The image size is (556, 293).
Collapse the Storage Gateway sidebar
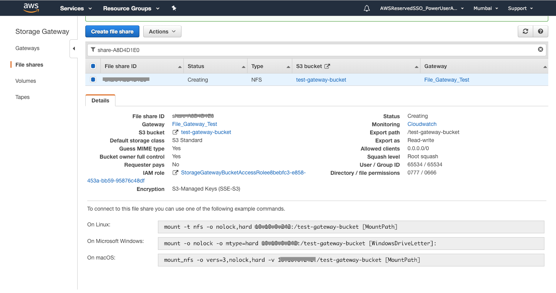74,49
